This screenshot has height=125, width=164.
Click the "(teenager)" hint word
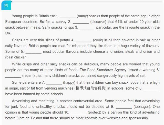click(142, 106)
